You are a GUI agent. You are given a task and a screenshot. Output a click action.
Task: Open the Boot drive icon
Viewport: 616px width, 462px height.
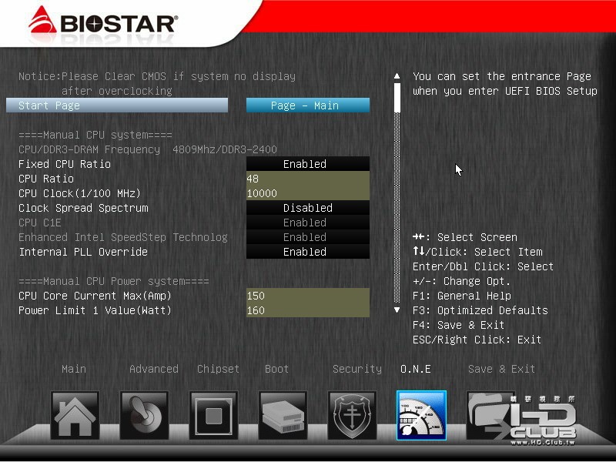click(283, 415)
